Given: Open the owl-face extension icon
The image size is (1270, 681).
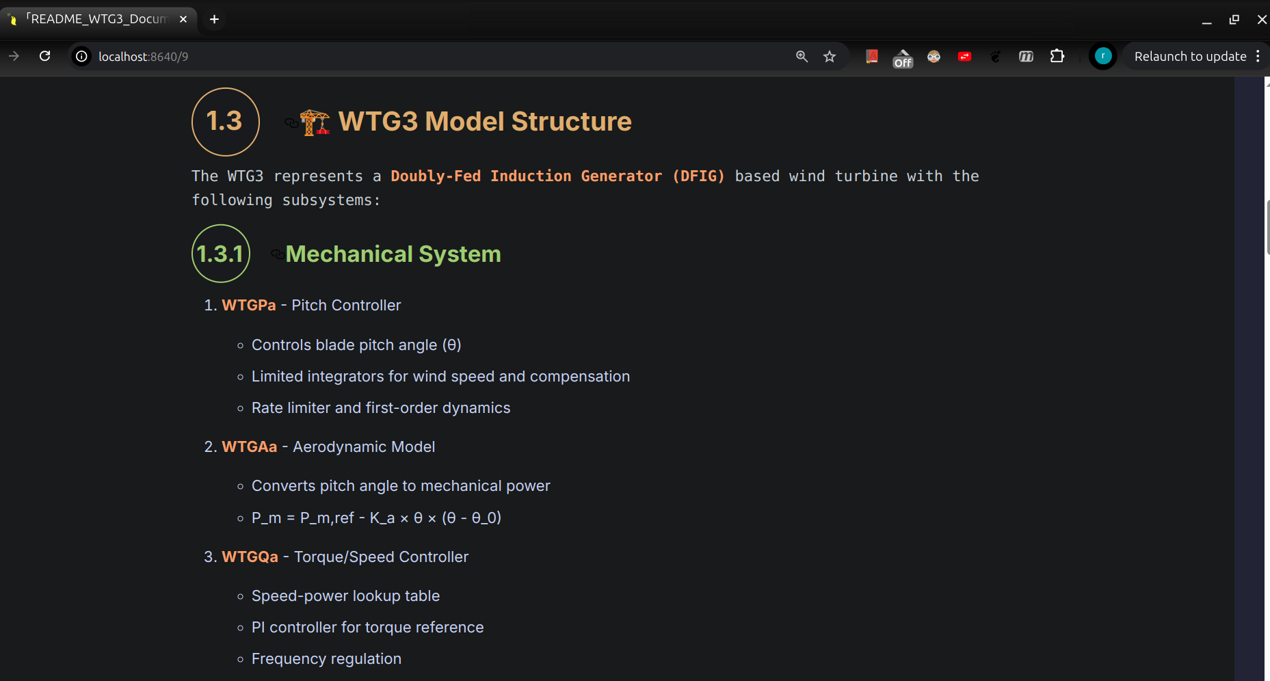Looking at the screenshot, I should point(934,56).
